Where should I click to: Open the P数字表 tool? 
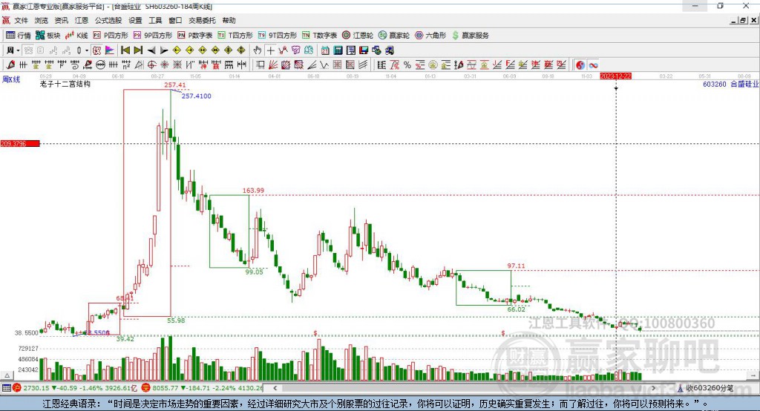click(x=195, y=36)
